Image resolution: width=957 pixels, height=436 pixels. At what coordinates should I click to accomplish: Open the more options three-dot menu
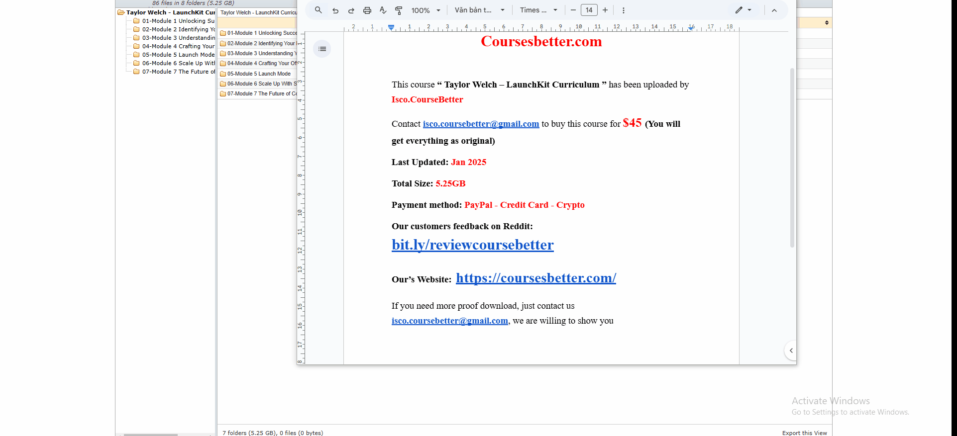click(624, 10)
